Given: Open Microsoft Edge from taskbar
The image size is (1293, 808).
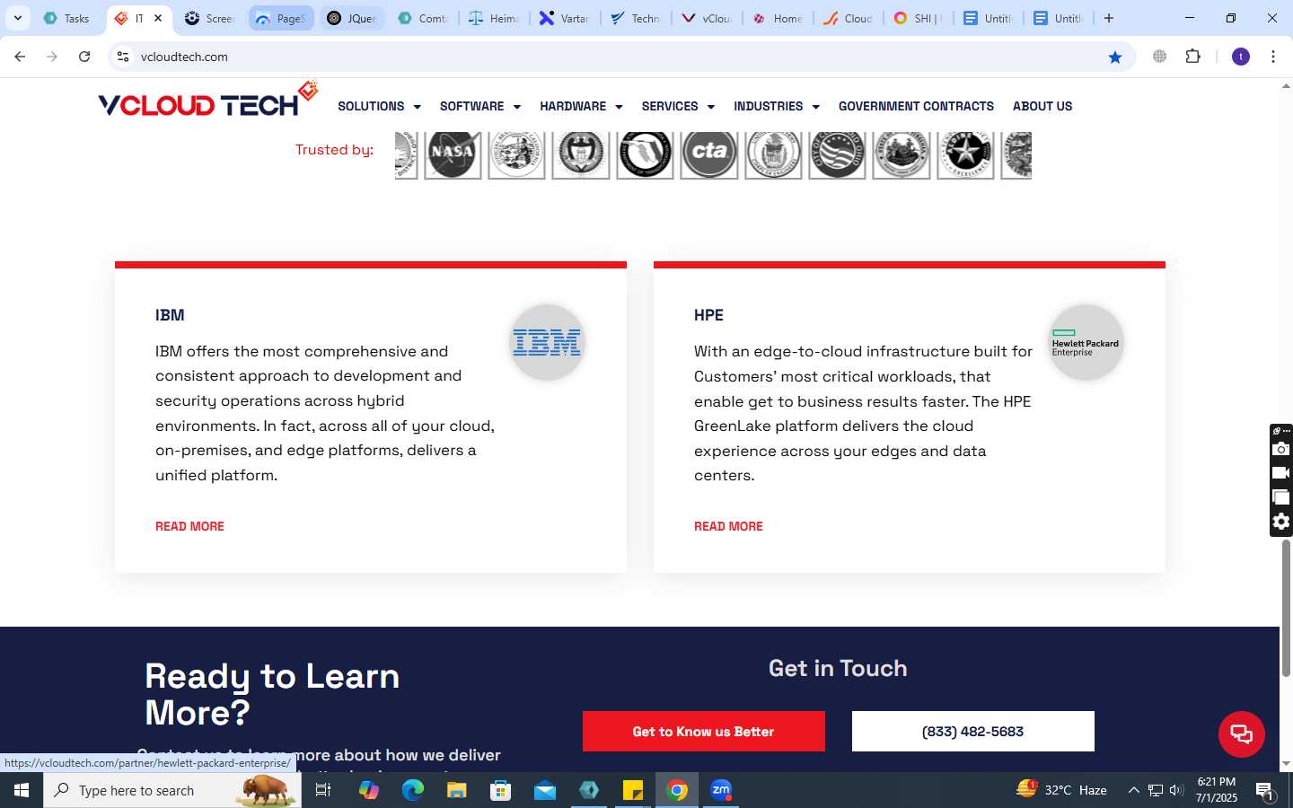Looking at the screenshot, I should point(413,790).
